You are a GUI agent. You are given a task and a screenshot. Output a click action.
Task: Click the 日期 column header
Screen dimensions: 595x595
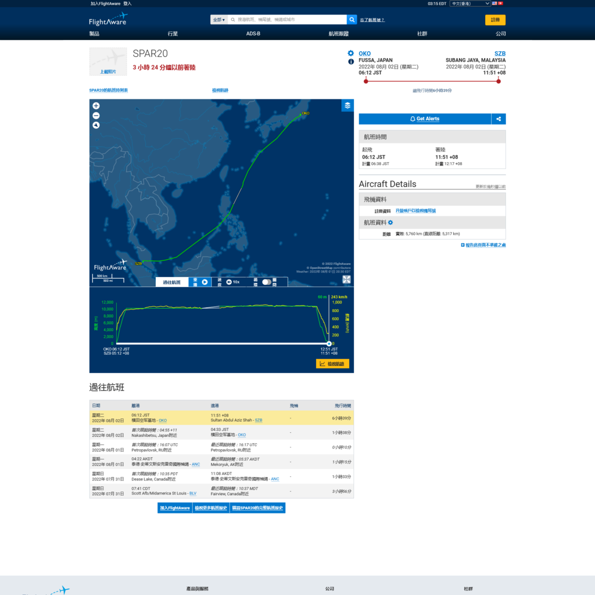tap(96, 406)
